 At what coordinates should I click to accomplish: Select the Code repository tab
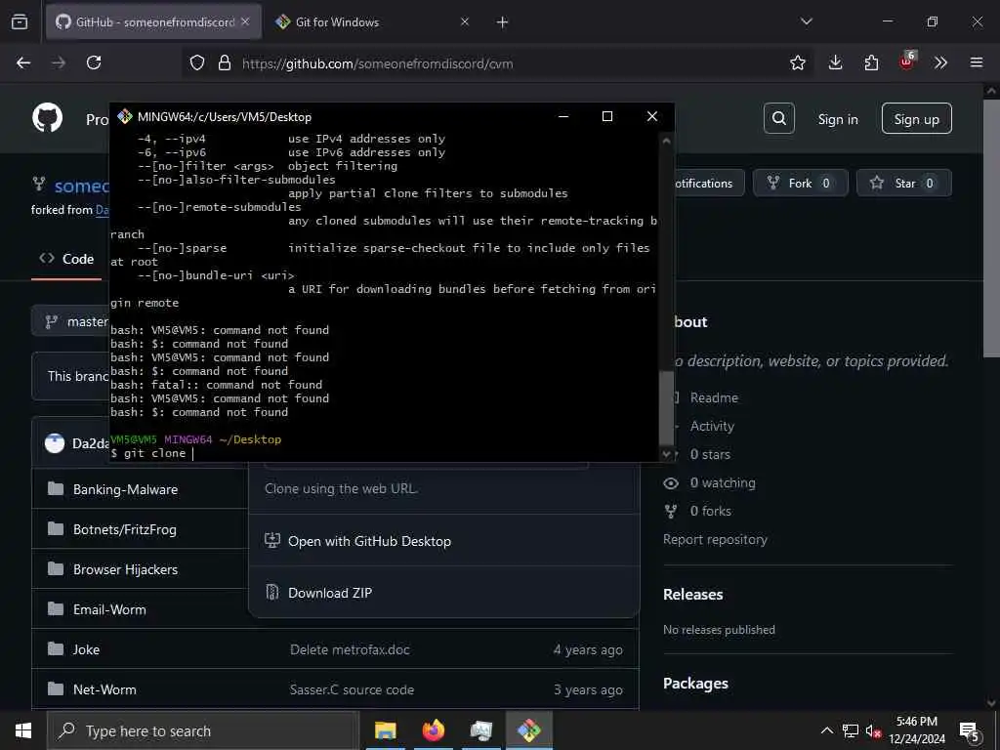click(66, 259)
